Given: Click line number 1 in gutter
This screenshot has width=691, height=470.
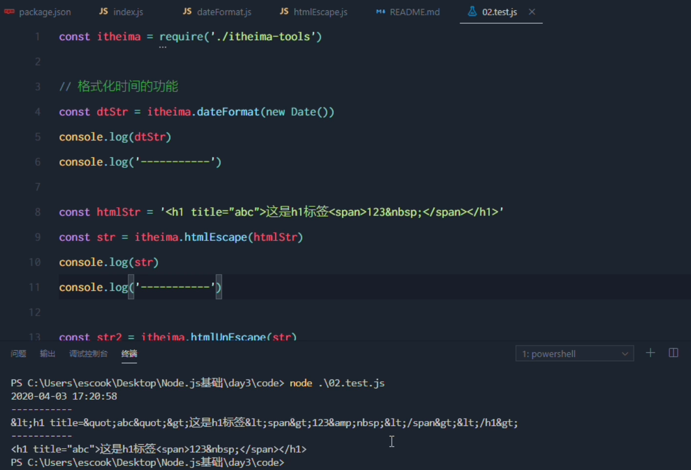Looking at the screenshot, I should (38, 37).
